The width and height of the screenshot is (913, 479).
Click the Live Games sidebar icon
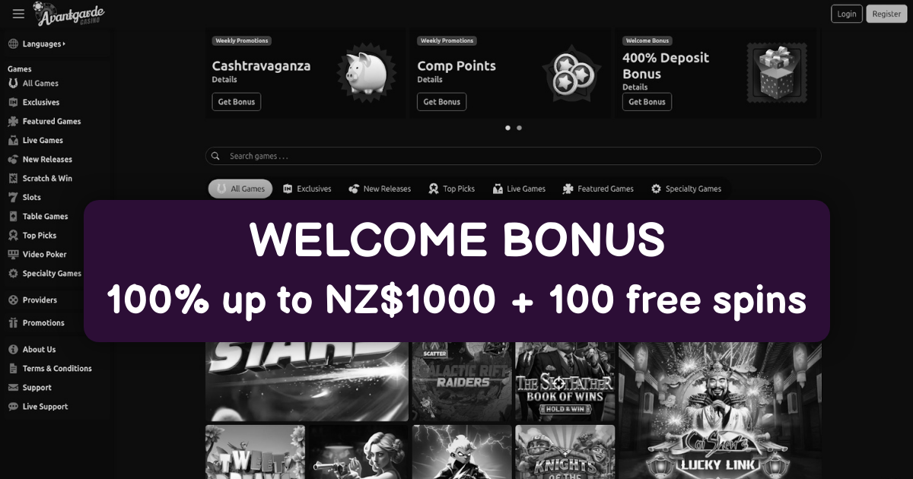[13, 141]
